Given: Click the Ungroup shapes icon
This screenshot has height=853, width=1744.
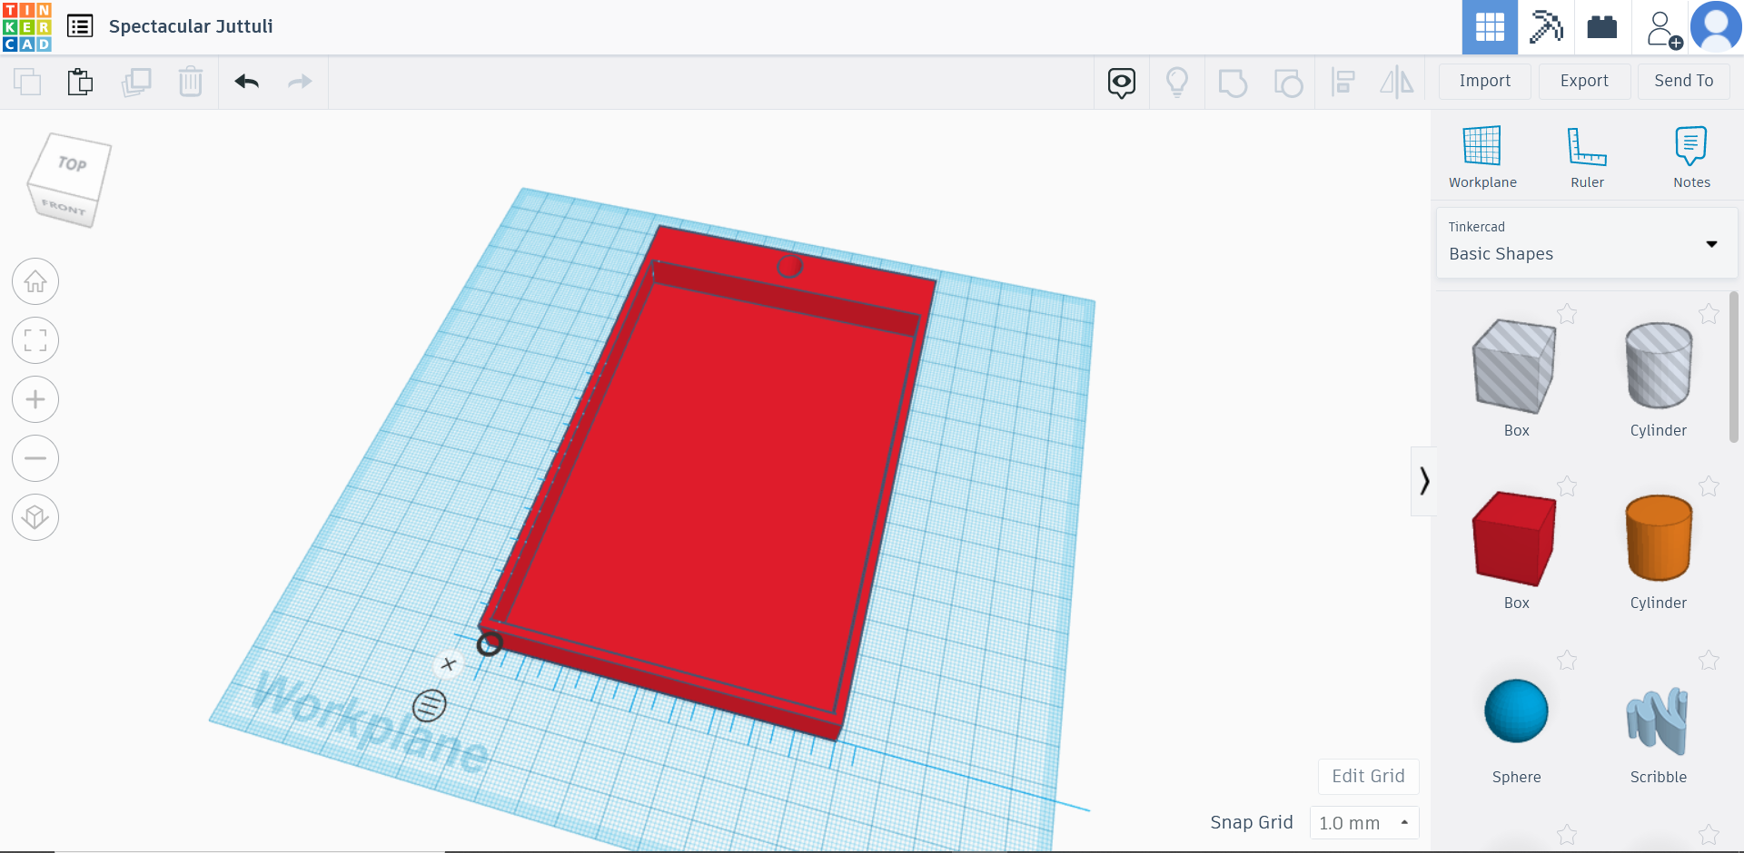Looking at the screenshot, I should 1288,83.
